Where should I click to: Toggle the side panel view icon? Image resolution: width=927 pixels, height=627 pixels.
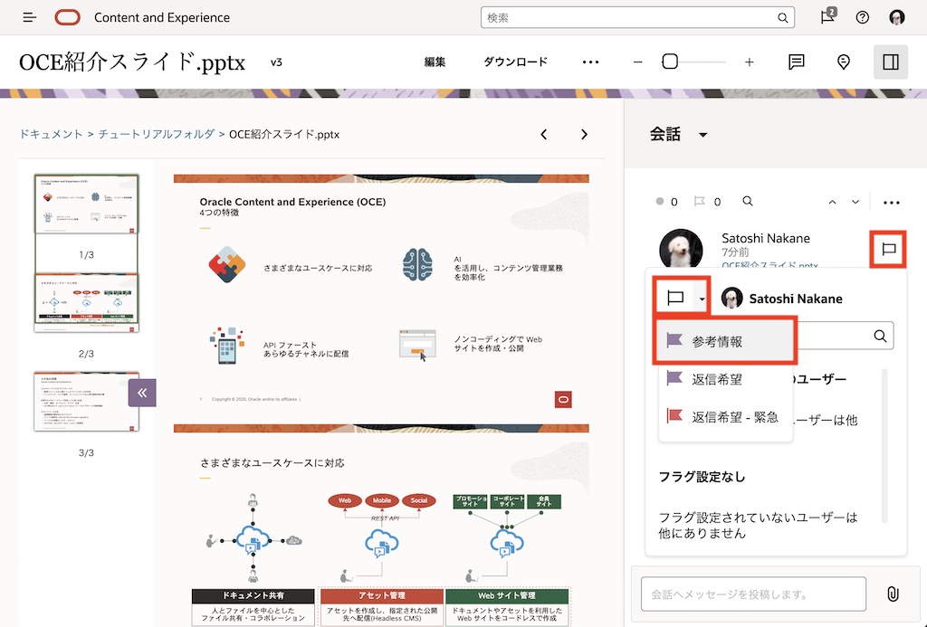tap(891, 62)
